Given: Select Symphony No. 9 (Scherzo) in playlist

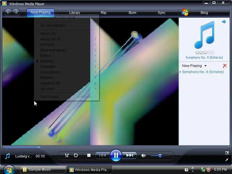Looking at the screenshot, I should tap(203, 72).
